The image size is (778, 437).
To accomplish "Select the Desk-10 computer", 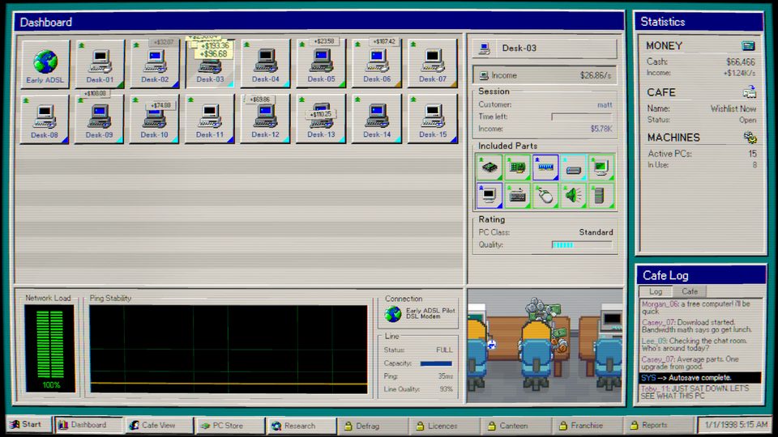I will click(154, 120).
